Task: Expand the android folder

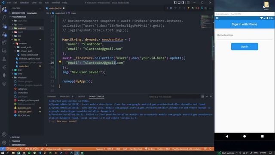Action: coord(22,28)
